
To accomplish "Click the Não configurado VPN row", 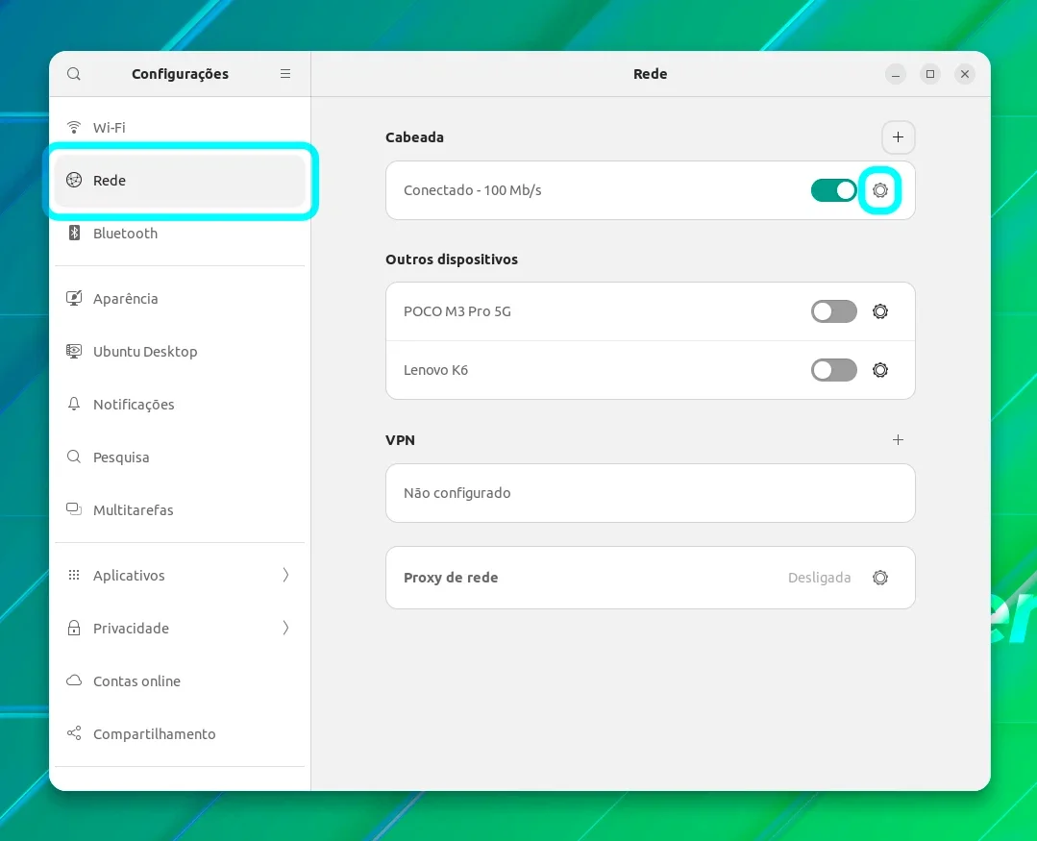I will click(x=650, y=493).
